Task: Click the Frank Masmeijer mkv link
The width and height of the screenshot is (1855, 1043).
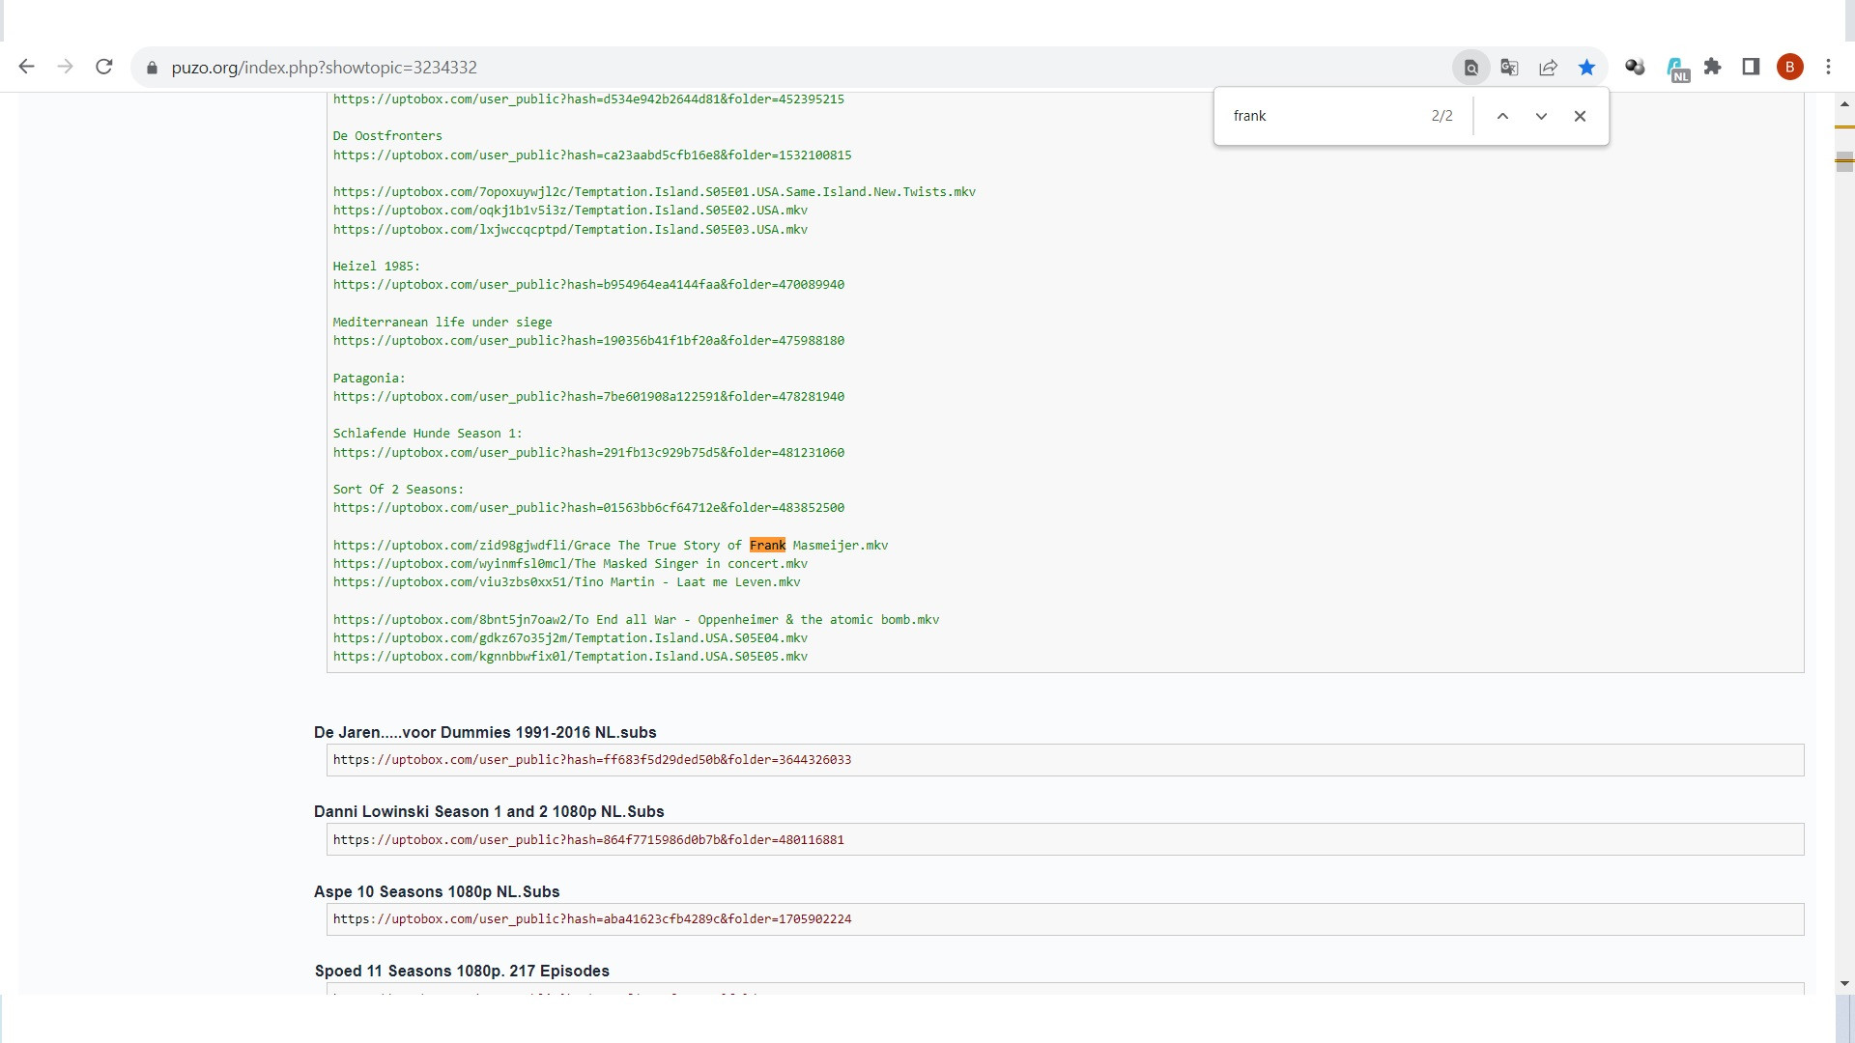Action: tap(610, 545)
